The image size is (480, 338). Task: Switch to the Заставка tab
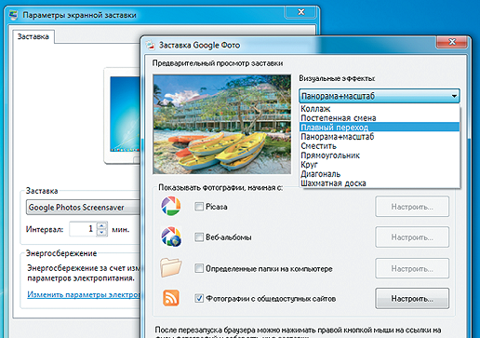tap(33, 36)
